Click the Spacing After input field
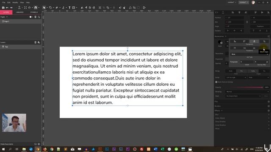This screenshot has width=271, height=152. (x=262, y=62)
